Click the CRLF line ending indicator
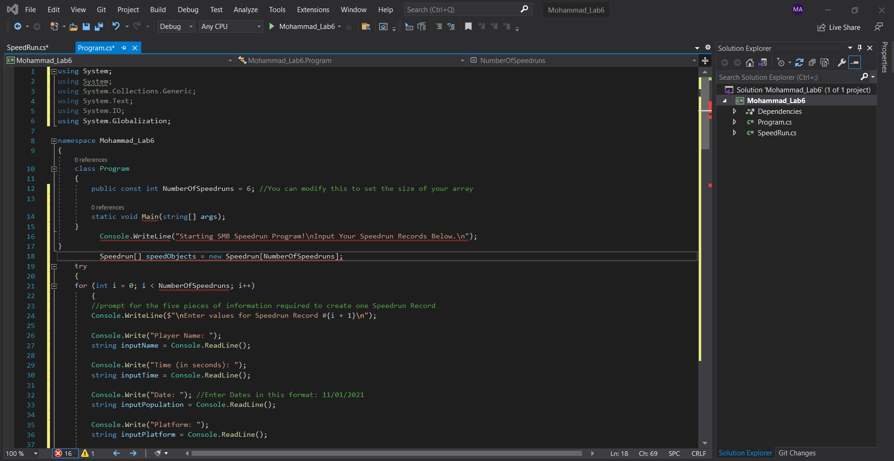Image resolution: width=894 pixels, height=461 pixels. click(x=699, y=454)
